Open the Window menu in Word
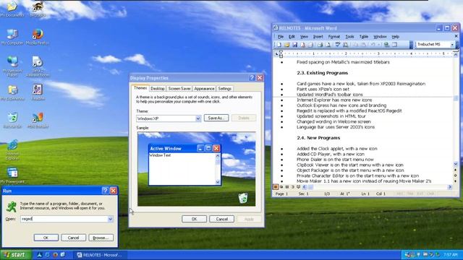Screen dimensions: 463x260 (x=380, y=37)
